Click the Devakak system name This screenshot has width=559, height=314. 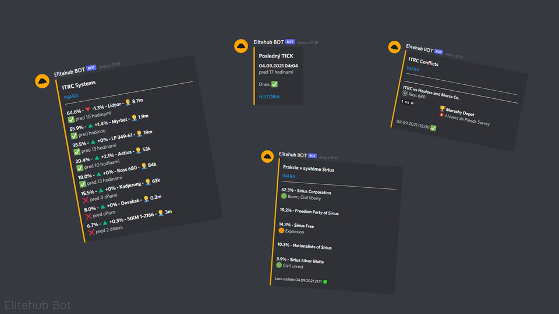(130, 202)
